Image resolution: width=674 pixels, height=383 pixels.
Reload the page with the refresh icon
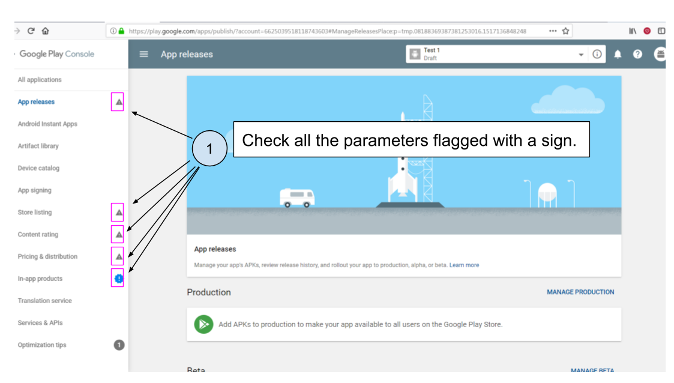coord(31,31)
